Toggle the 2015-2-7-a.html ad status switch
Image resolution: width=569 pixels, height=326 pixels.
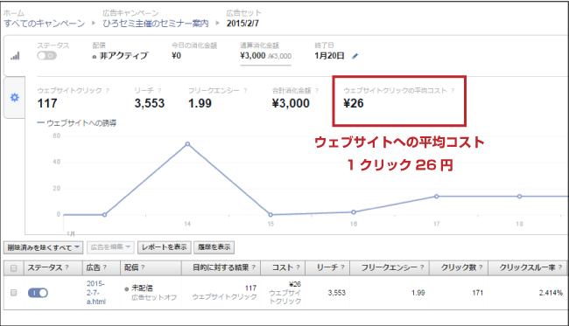click(x=38, y=293)
